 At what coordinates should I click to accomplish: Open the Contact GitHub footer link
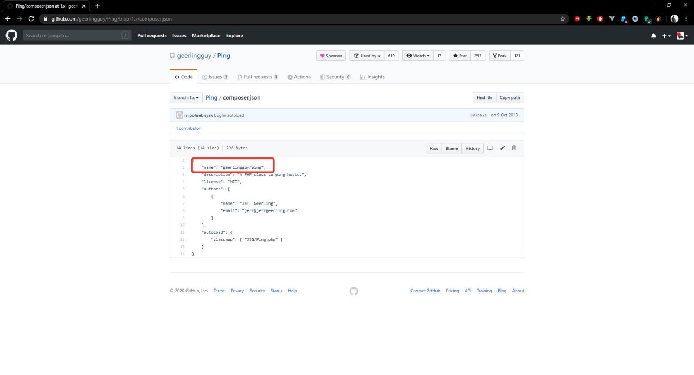tap(425, 291)
